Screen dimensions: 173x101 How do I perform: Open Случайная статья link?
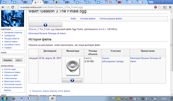pyautogui.click(x=12, y=45)
